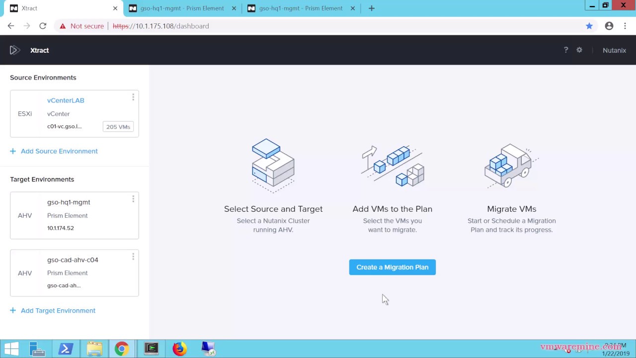The width and height of the screenshot is (636, 358).
Task: Click the bookmark star icon
Action: (x=589, y=26)
